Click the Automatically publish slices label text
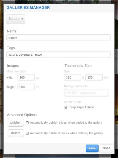The height and width of the screenshot is (158, 118). pos(66,123)
